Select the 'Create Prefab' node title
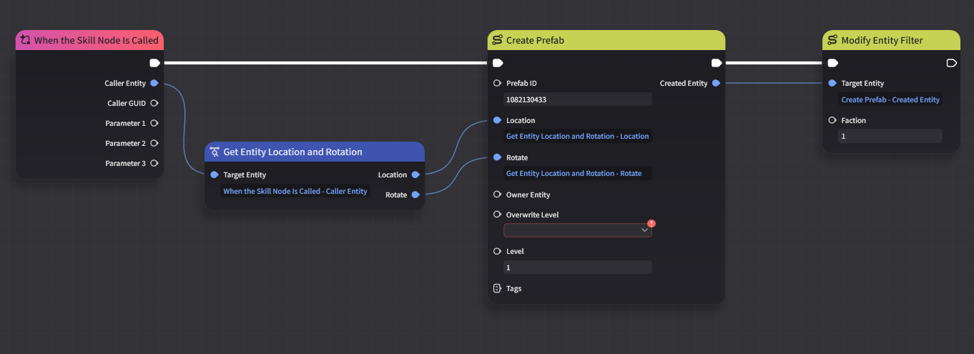 tap(535, 40)
